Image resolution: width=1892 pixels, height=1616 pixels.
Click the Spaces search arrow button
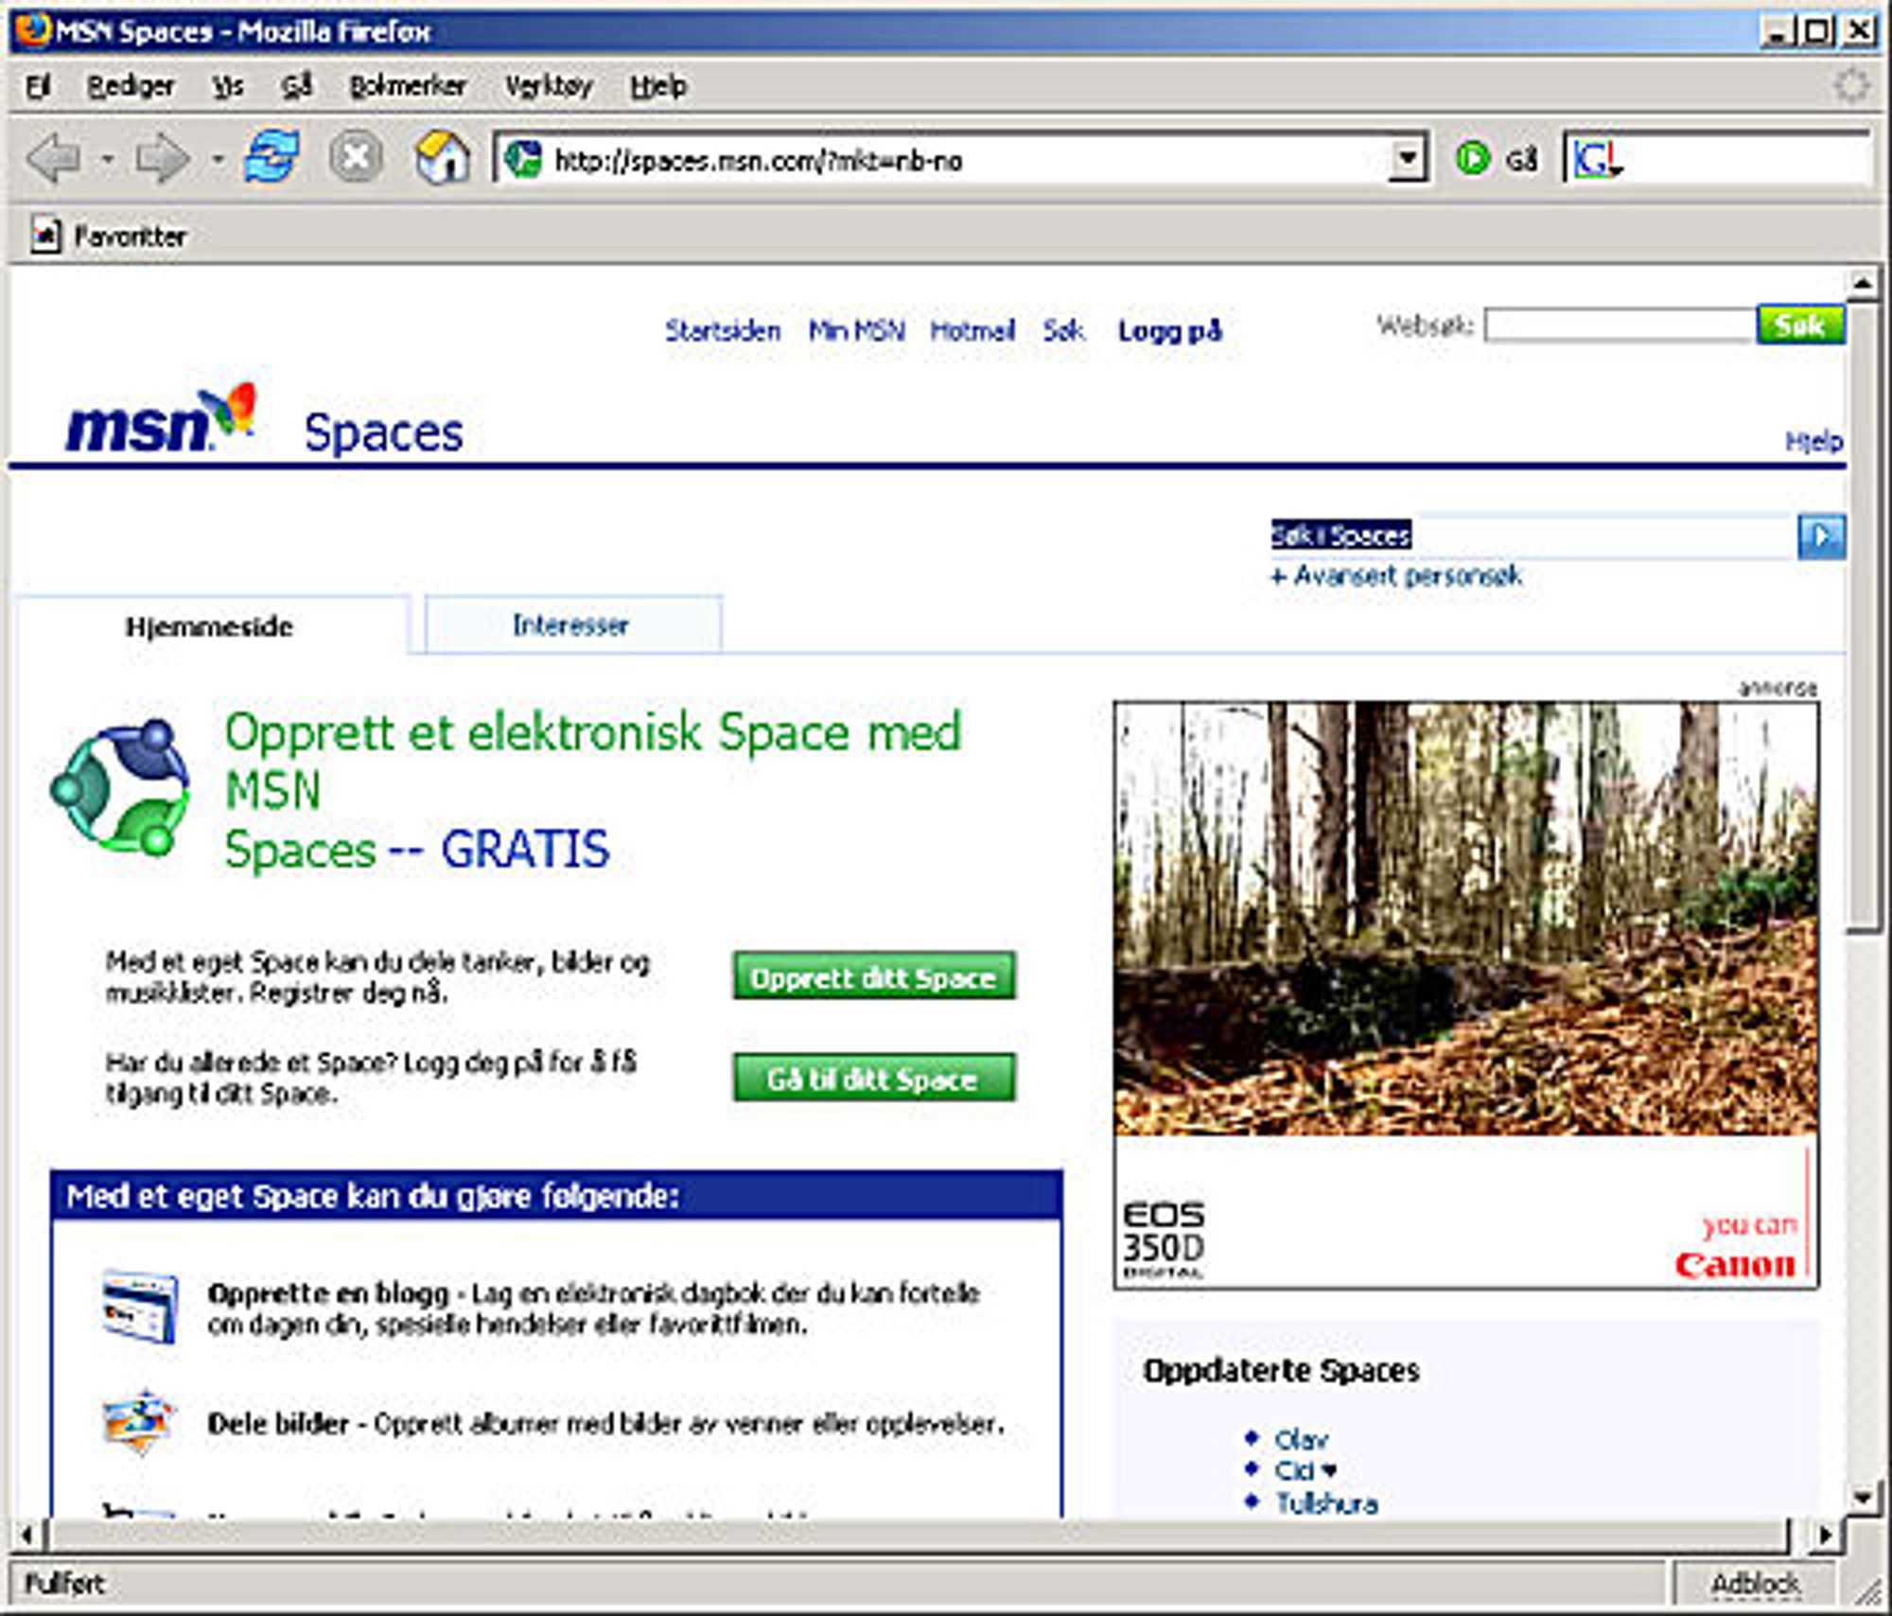click(1821, 536)
